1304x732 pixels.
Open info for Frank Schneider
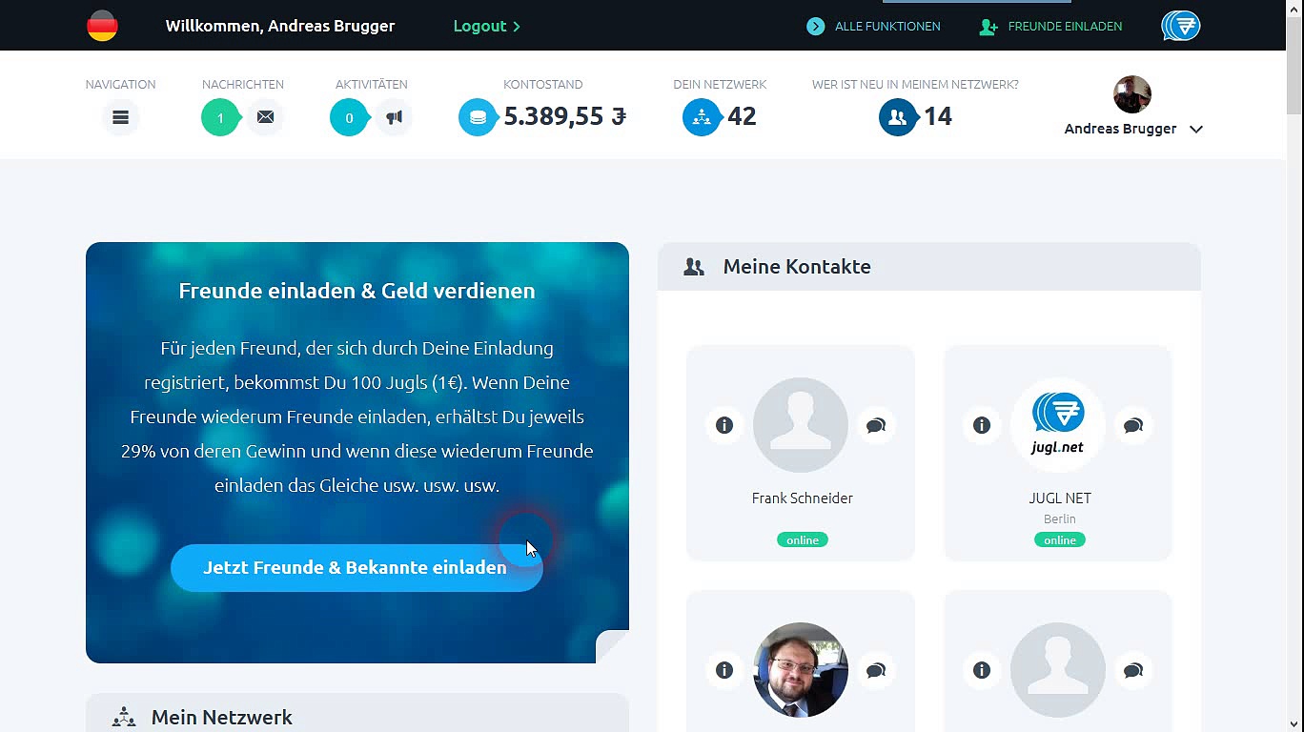click(x=724, y=425)
